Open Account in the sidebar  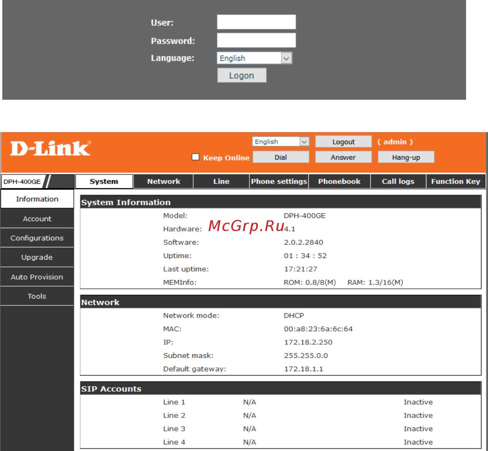(37, 219)
